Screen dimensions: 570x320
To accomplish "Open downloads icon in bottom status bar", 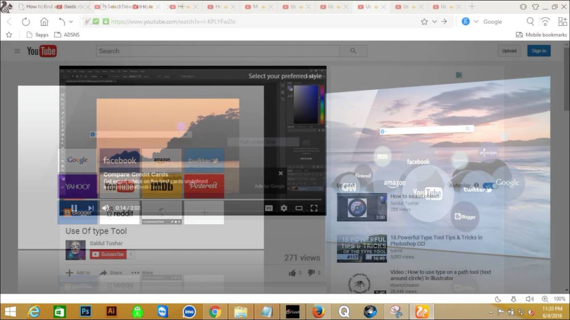I will [x=513, y=299].
